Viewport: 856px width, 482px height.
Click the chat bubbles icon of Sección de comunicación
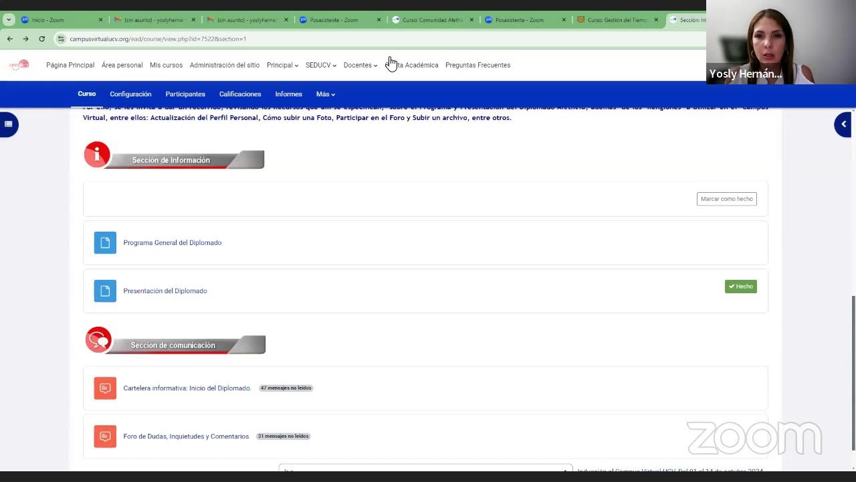(x=98, y=340)
